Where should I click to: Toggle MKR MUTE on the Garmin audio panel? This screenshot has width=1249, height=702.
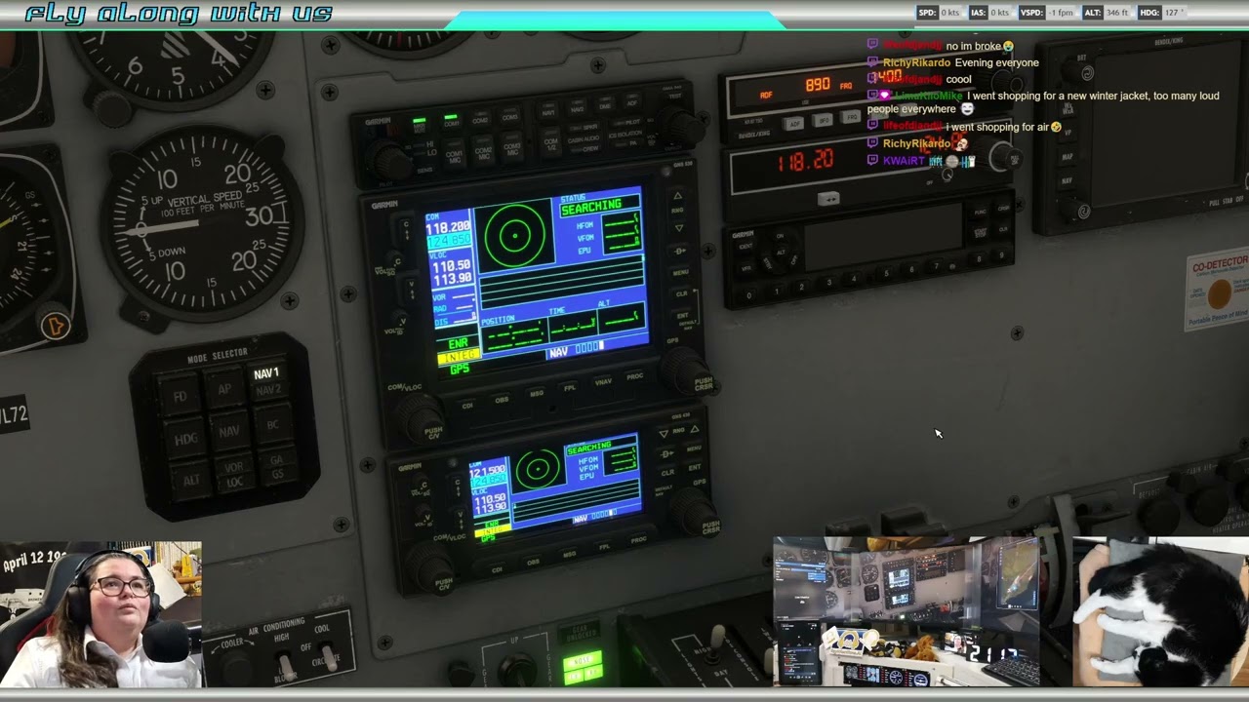tap(420, 125)
